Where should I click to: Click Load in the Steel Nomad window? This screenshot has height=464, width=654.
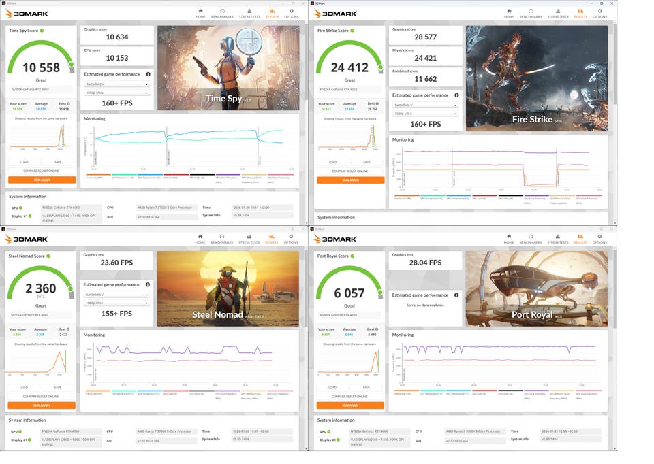(x=24, y=387)
